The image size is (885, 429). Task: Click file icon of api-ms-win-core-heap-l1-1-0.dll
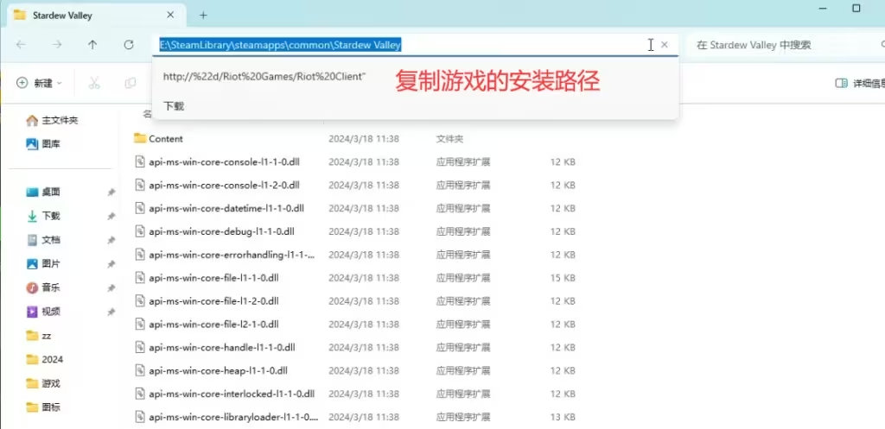tap(141, 370)
